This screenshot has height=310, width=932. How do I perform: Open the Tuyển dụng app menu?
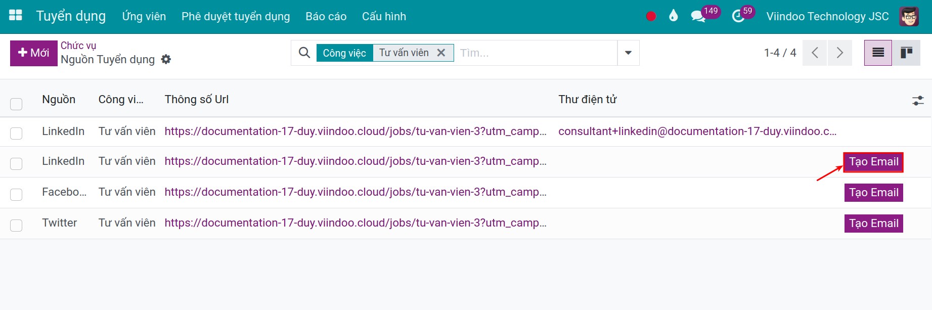click(x=71, y=16)
